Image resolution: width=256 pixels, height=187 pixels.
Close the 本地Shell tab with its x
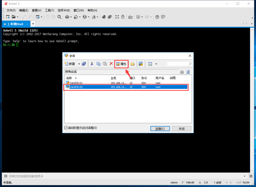[27, 24]
